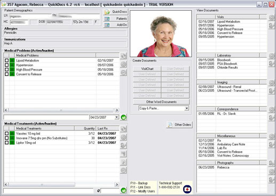Open the Copy & Paste dropdown
276x196 pixels.
coord(186,108)
